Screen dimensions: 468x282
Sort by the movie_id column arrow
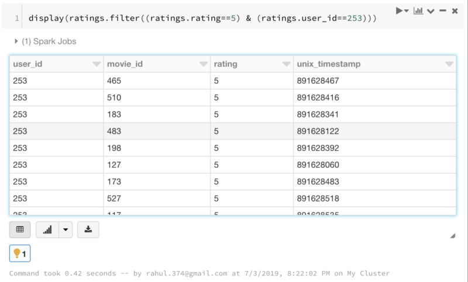203,64
